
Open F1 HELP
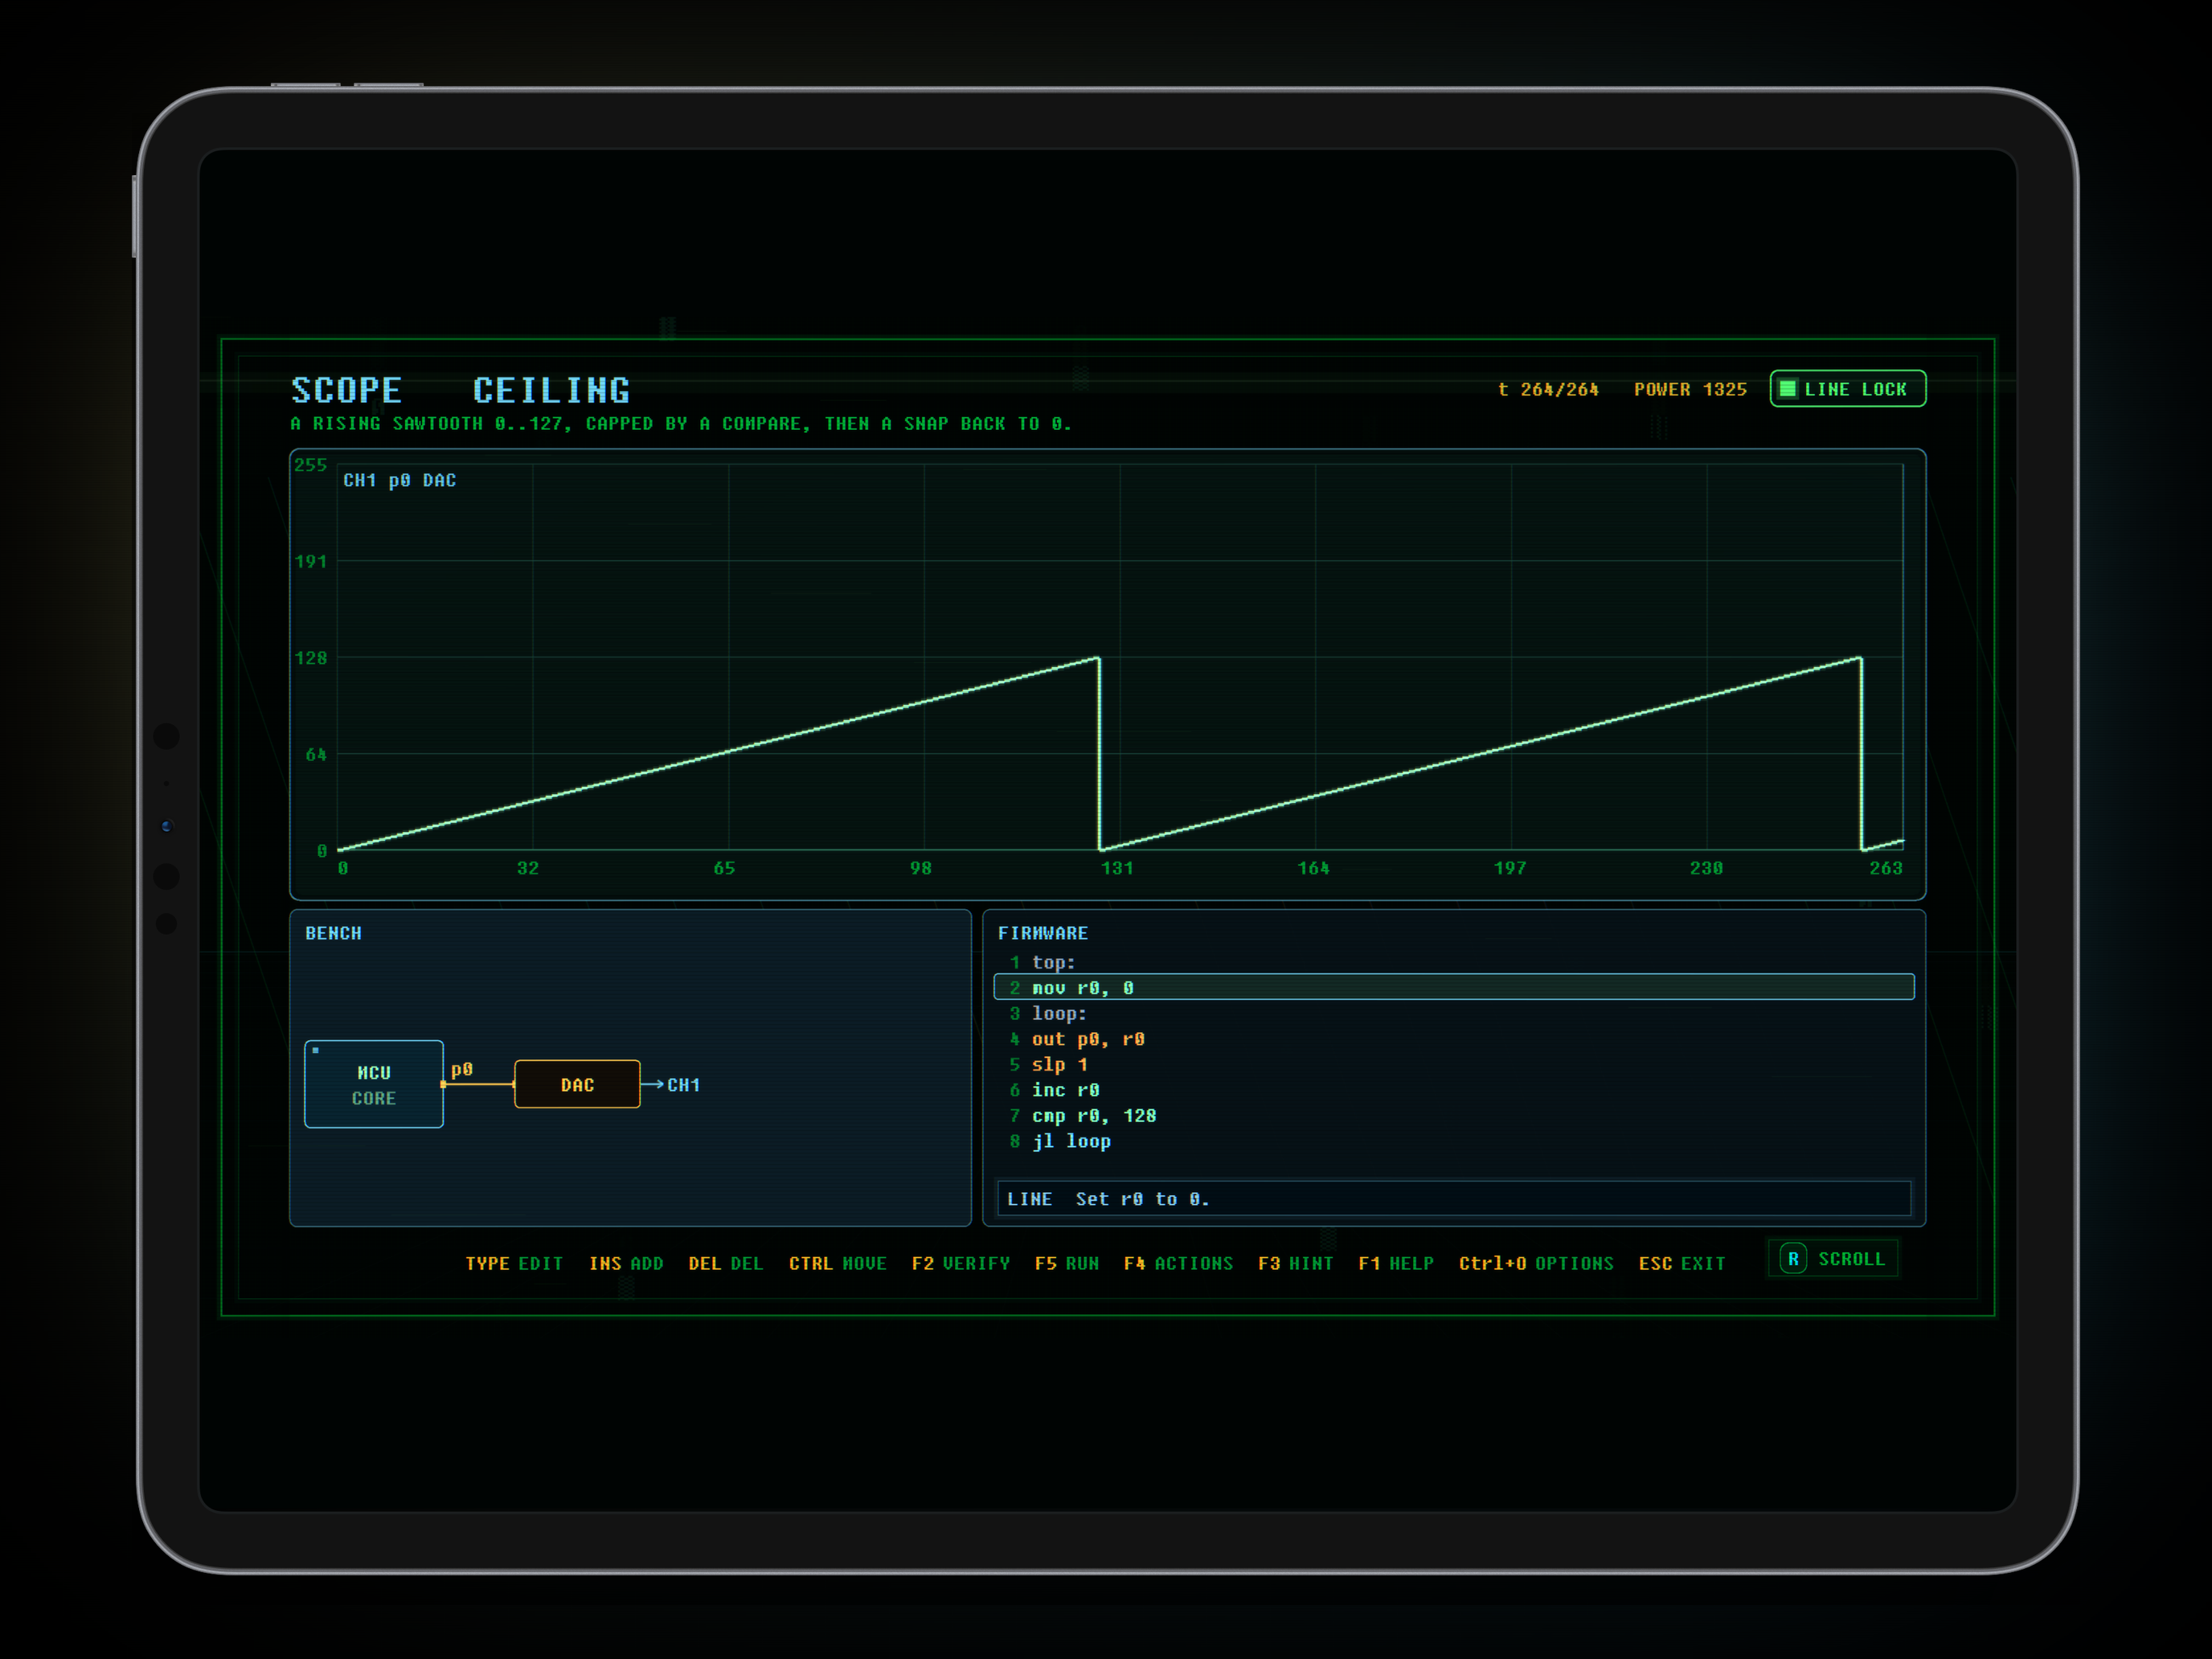click(1396, 1263)
